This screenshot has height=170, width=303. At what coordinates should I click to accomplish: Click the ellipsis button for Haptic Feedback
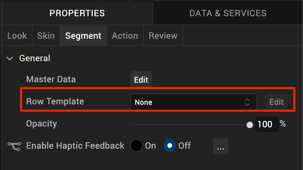point(221,146)
